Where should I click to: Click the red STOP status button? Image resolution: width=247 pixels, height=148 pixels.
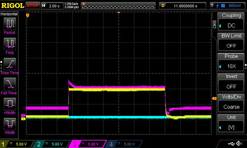coord(33,5)
